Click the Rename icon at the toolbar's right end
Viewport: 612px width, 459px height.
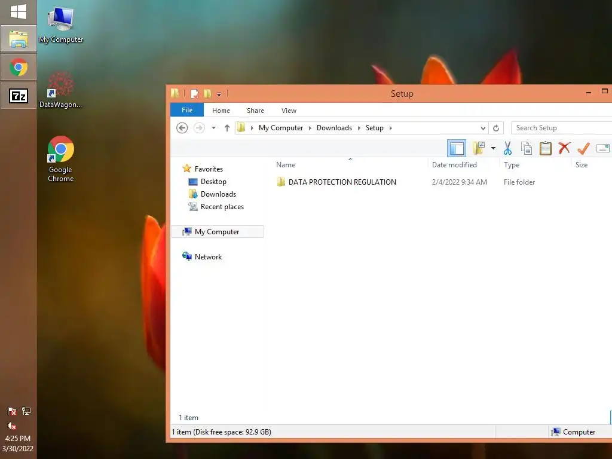(604, 148)
